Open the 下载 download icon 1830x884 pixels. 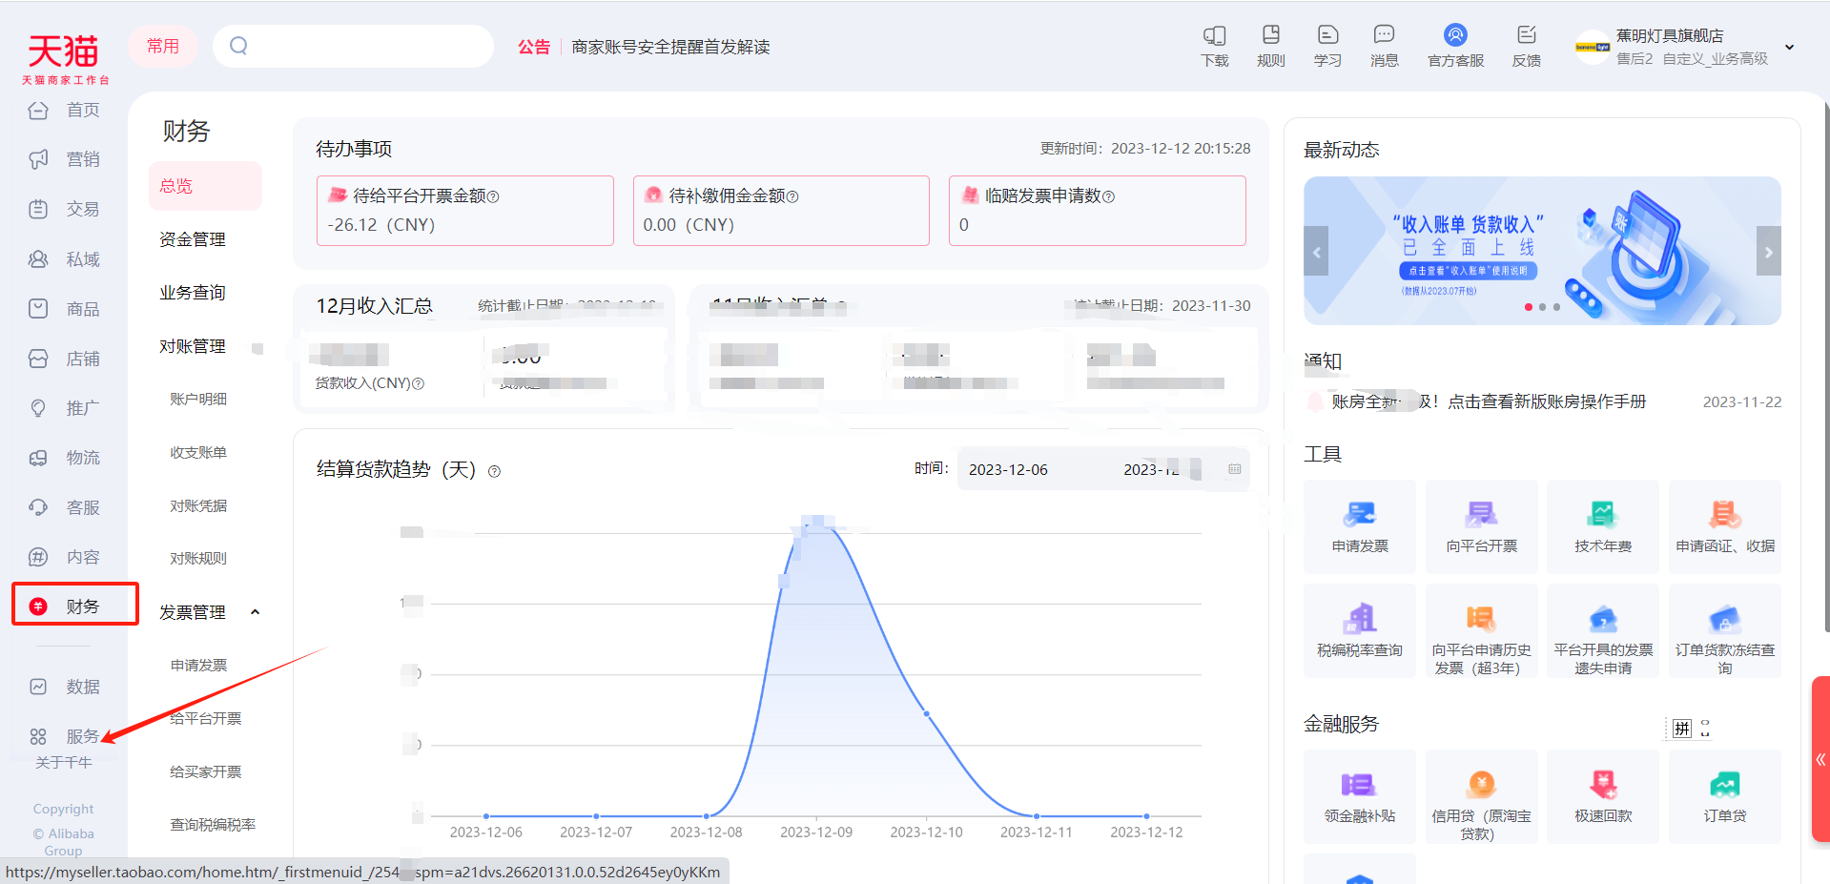[x=1214, y=46]
